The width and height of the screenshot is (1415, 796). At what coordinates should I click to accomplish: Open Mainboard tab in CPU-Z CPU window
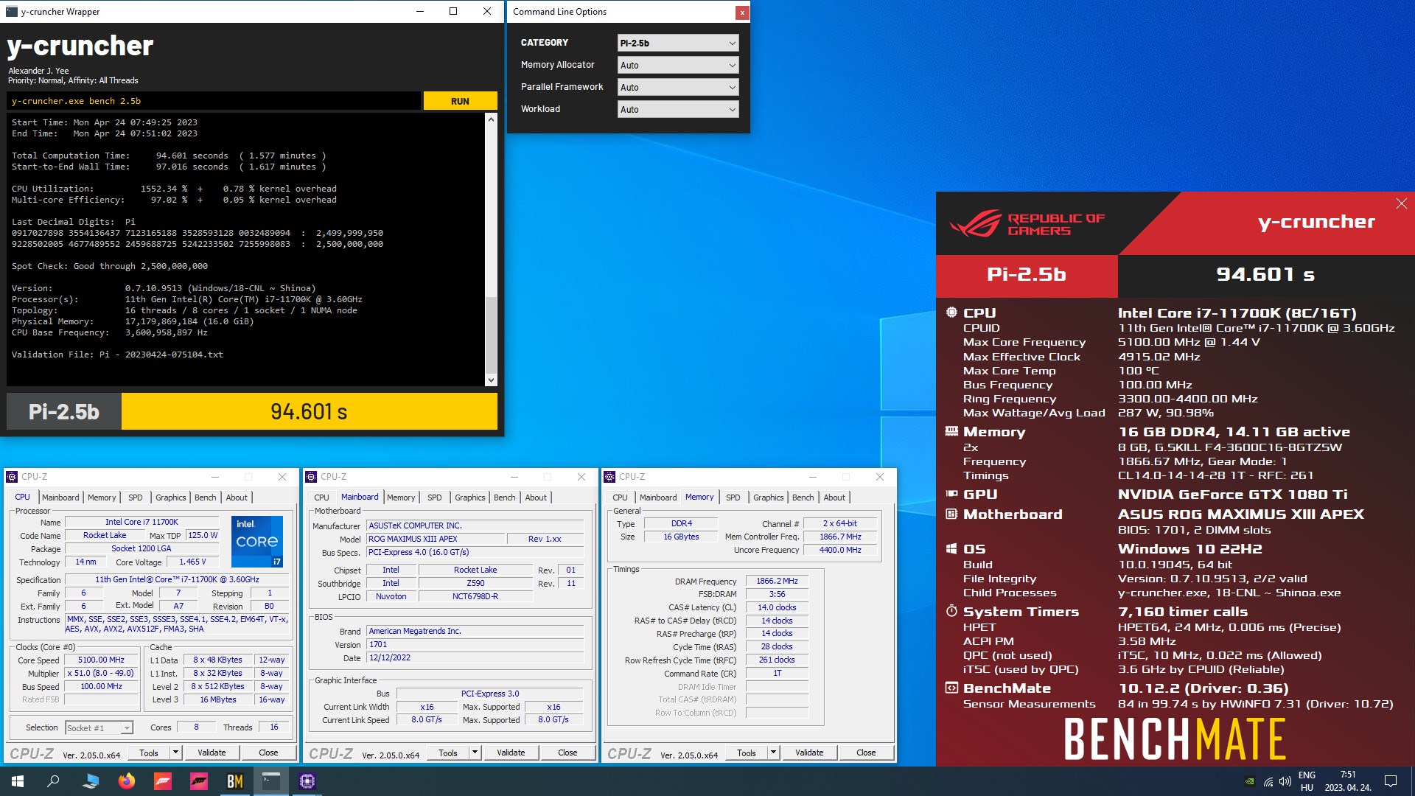(60, 497)
